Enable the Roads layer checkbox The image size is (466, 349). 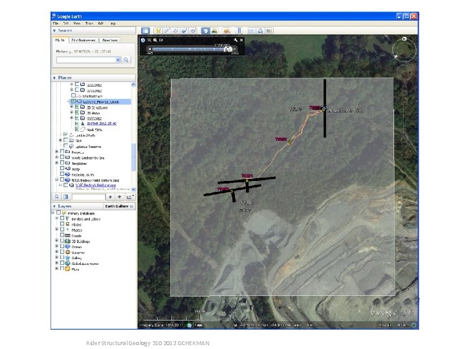pos(62,235)
